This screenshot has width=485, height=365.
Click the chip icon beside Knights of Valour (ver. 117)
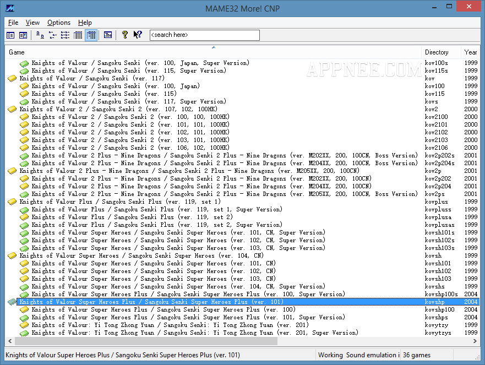click(12, 78)
